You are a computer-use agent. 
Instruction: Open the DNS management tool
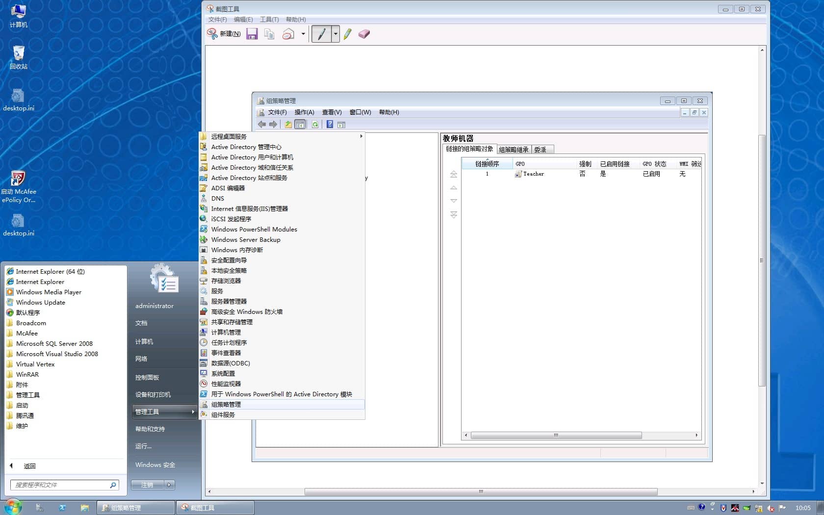pyautogui.click(x=282, y=198)
